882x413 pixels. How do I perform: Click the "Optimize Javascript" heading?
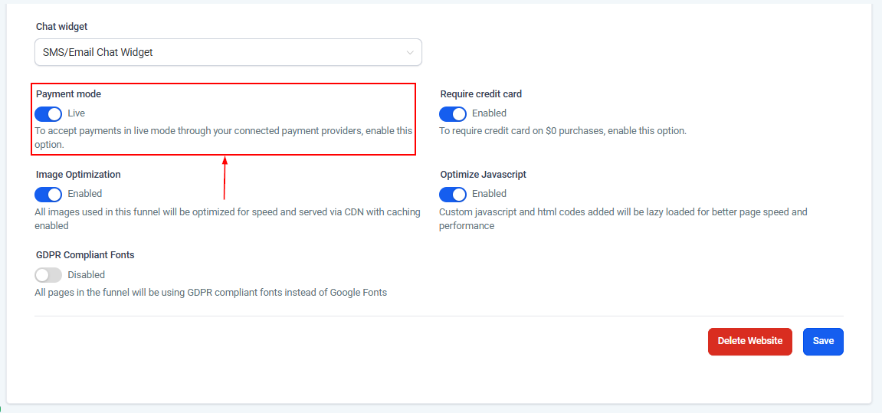[x=483, y=175]
